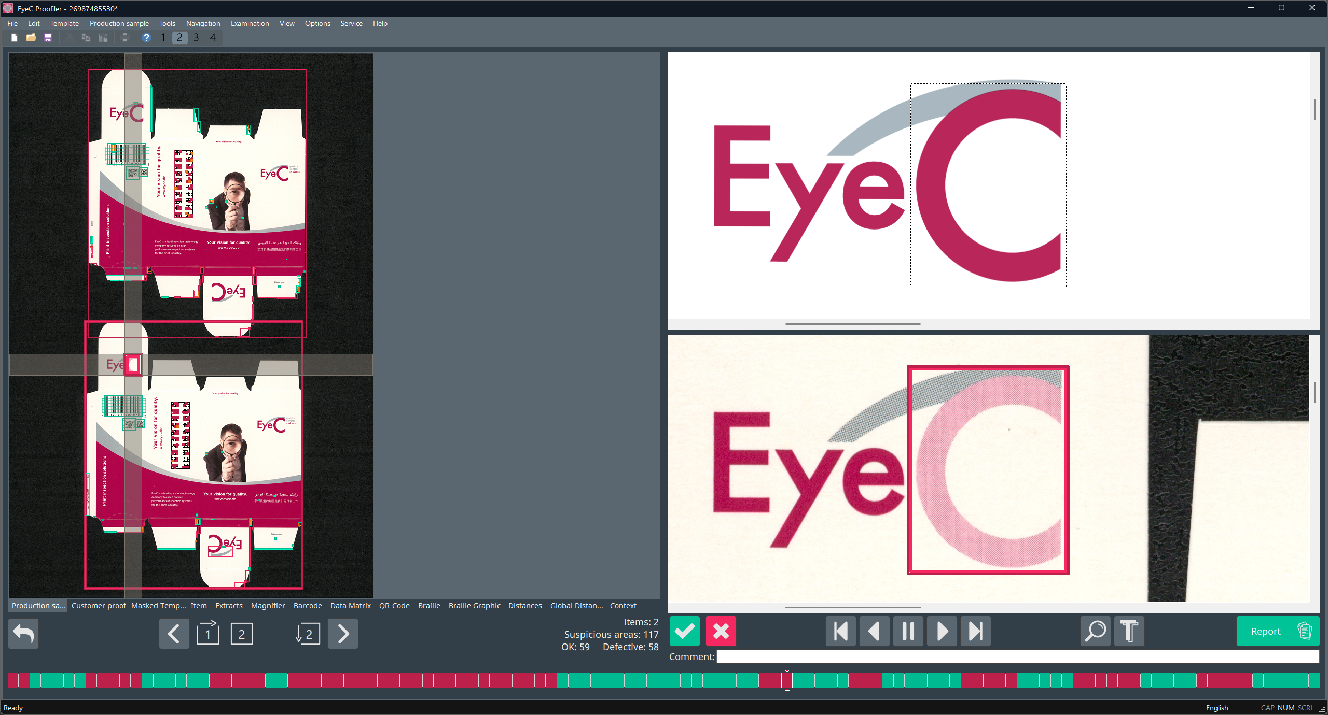Advance to the next suspicious area
Screen dimensions: 1328x715
pyautogui.click(x=942, y=631)
